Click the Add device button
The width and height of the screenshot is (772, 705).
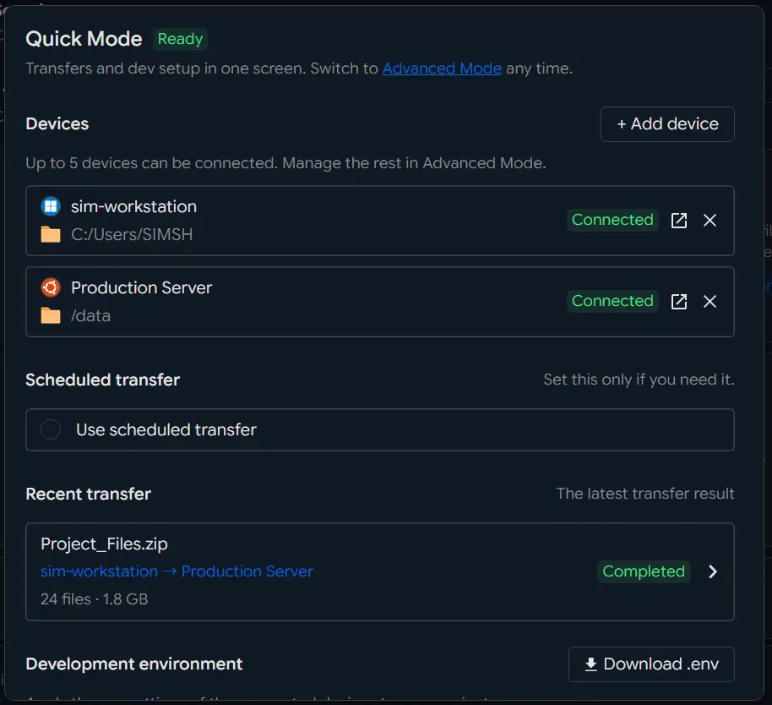(x=667, y=124)
